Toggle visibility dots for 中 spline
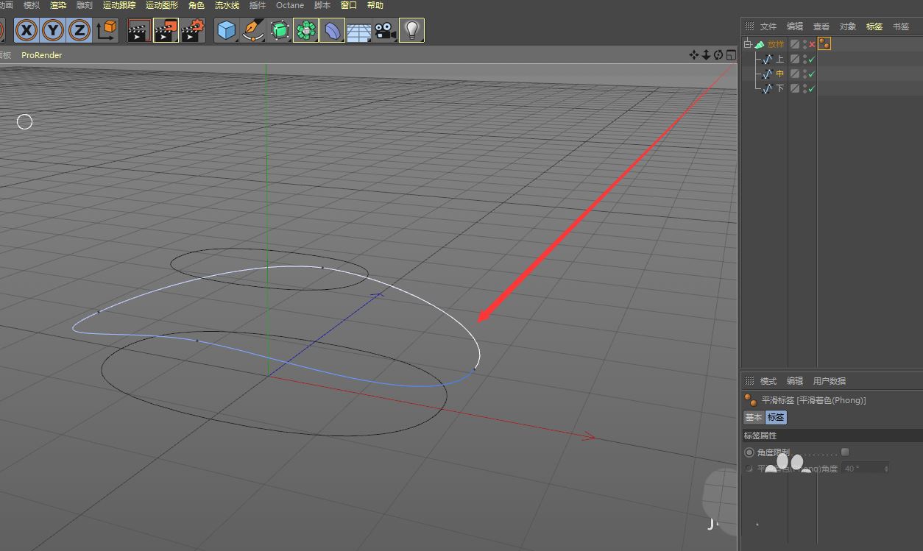This screenshot has width=923, height=551. pos(804,74)
